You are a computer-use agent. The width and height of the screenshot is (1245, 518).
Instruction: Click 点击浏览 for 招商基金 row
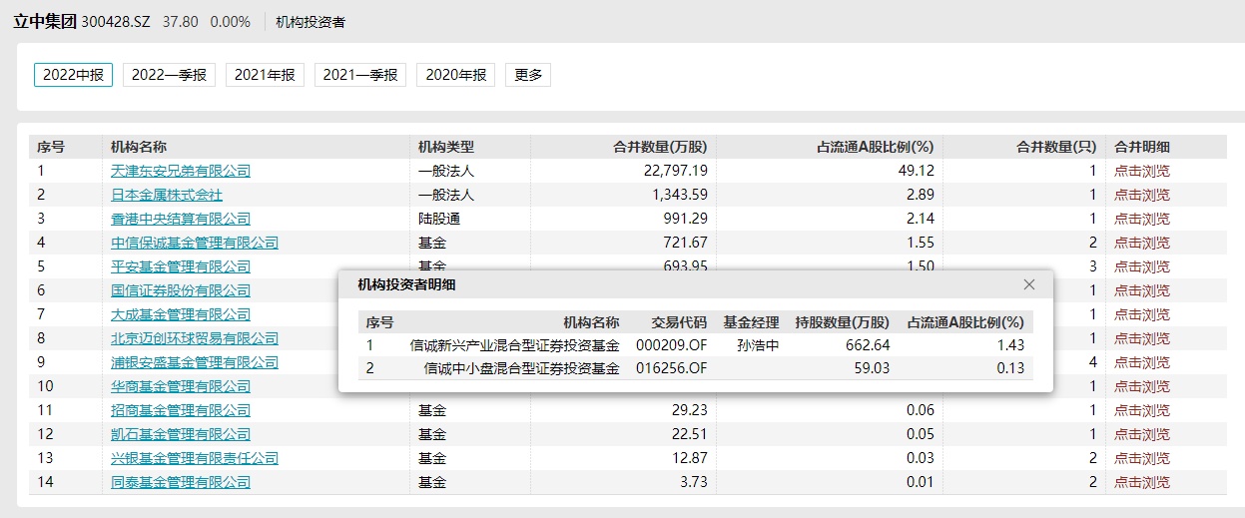coord(1142,410)
